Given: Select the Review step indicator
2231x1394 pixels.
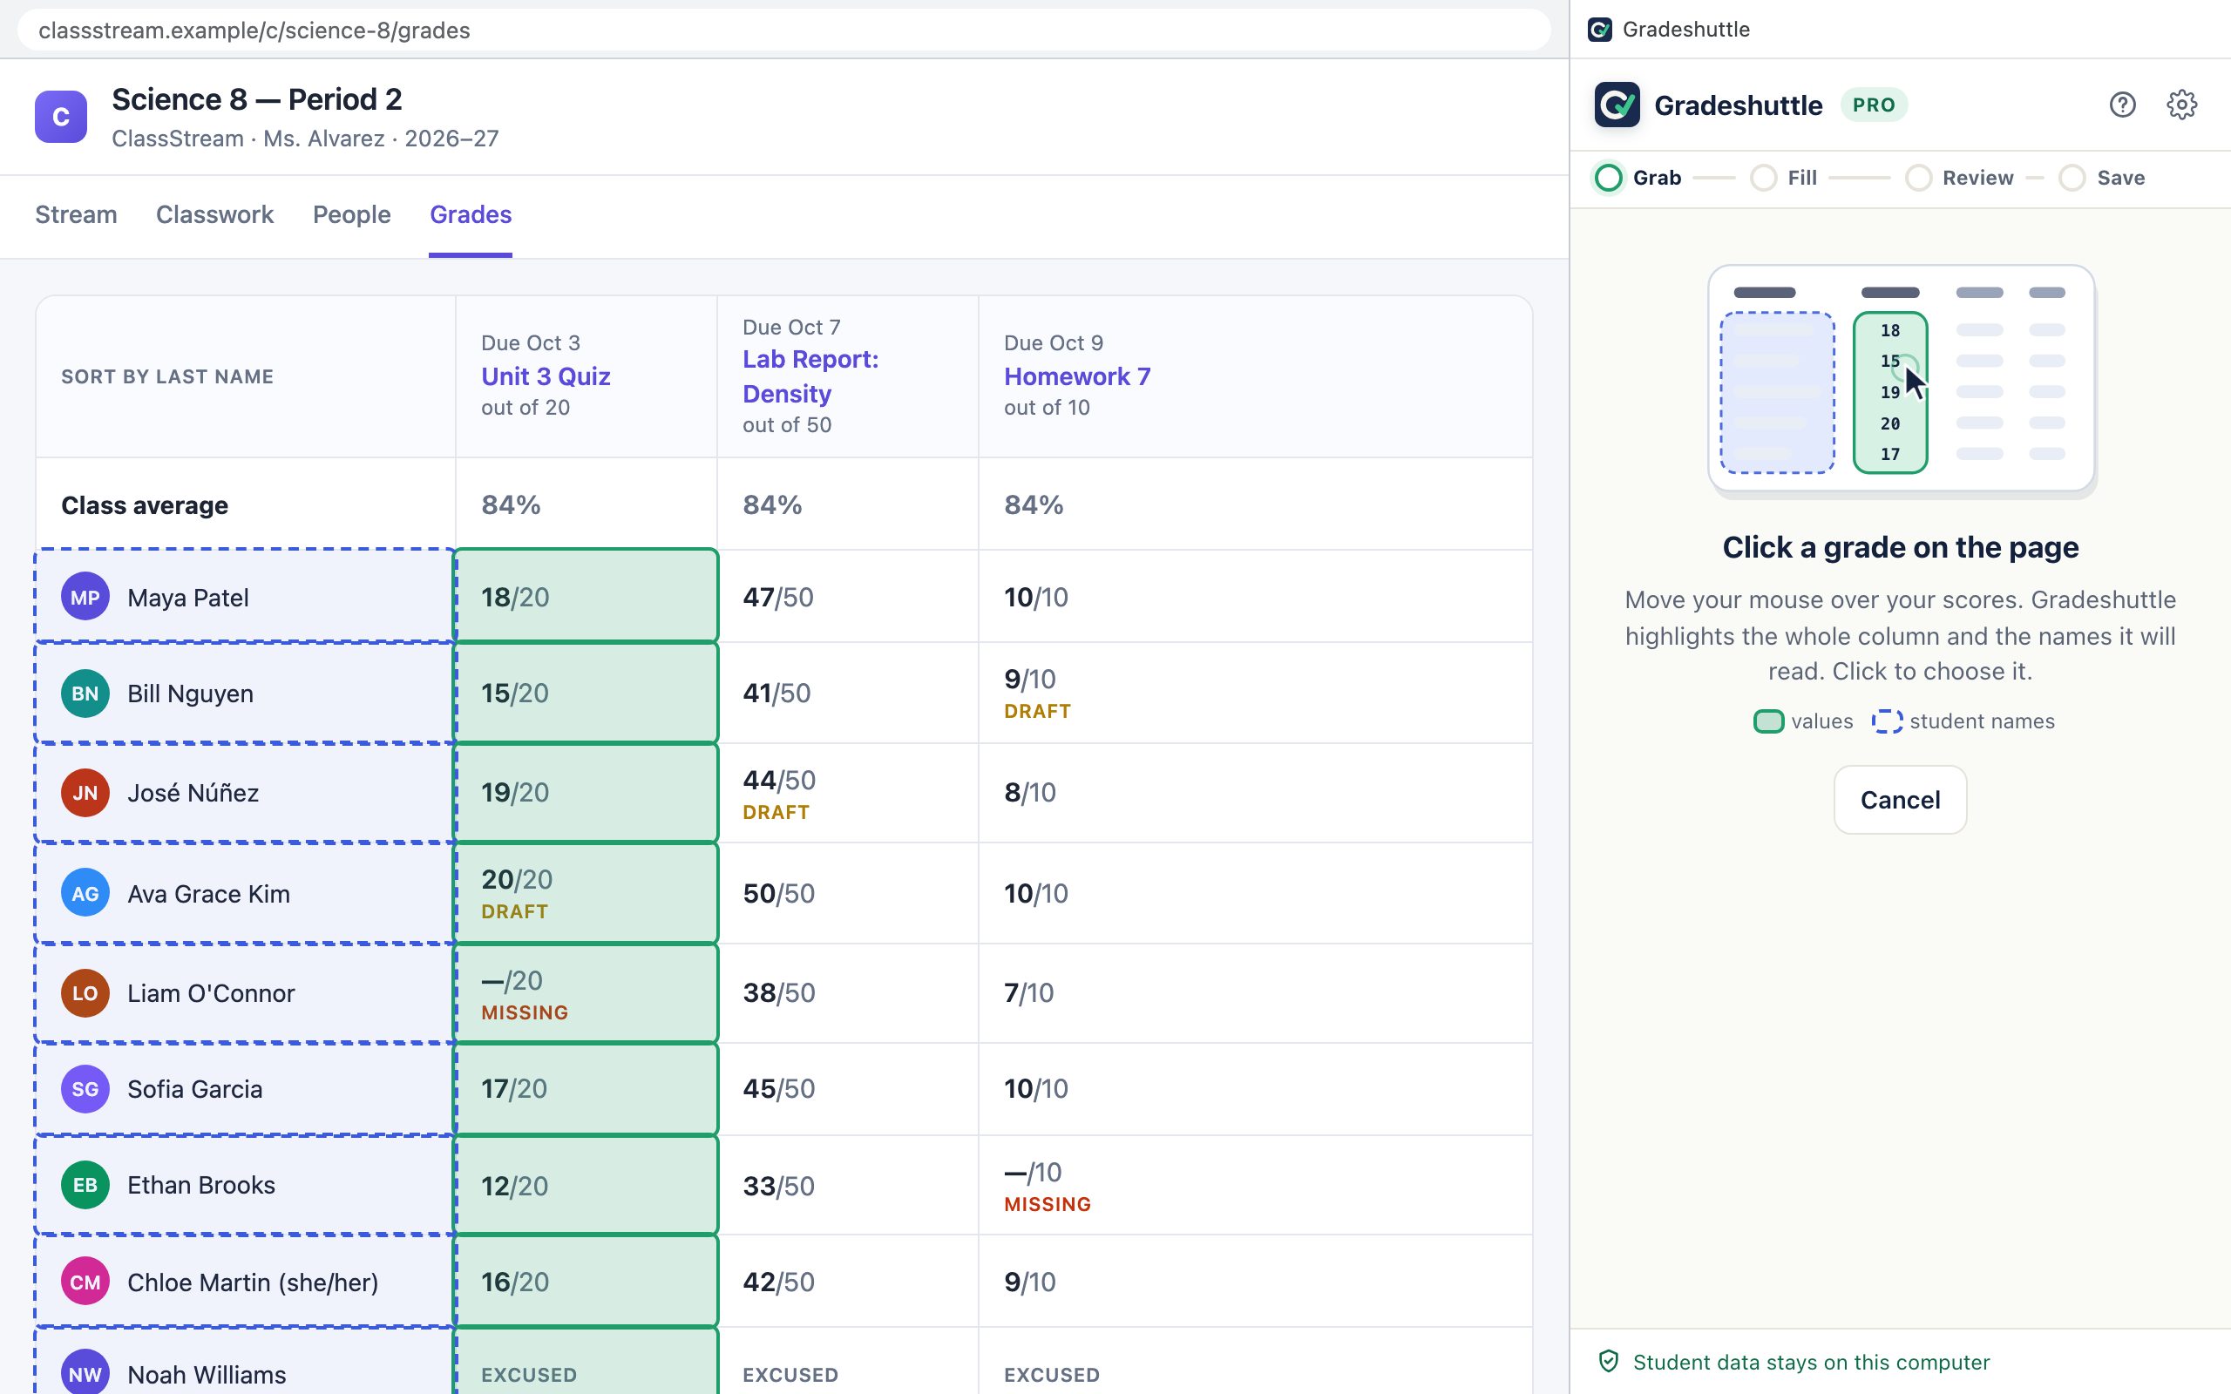Looking at the screenshot, I should tap(1960, 178).
